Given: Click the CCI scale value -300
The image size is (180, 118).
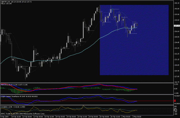Looking at the screenshot, I should [175, 114].
